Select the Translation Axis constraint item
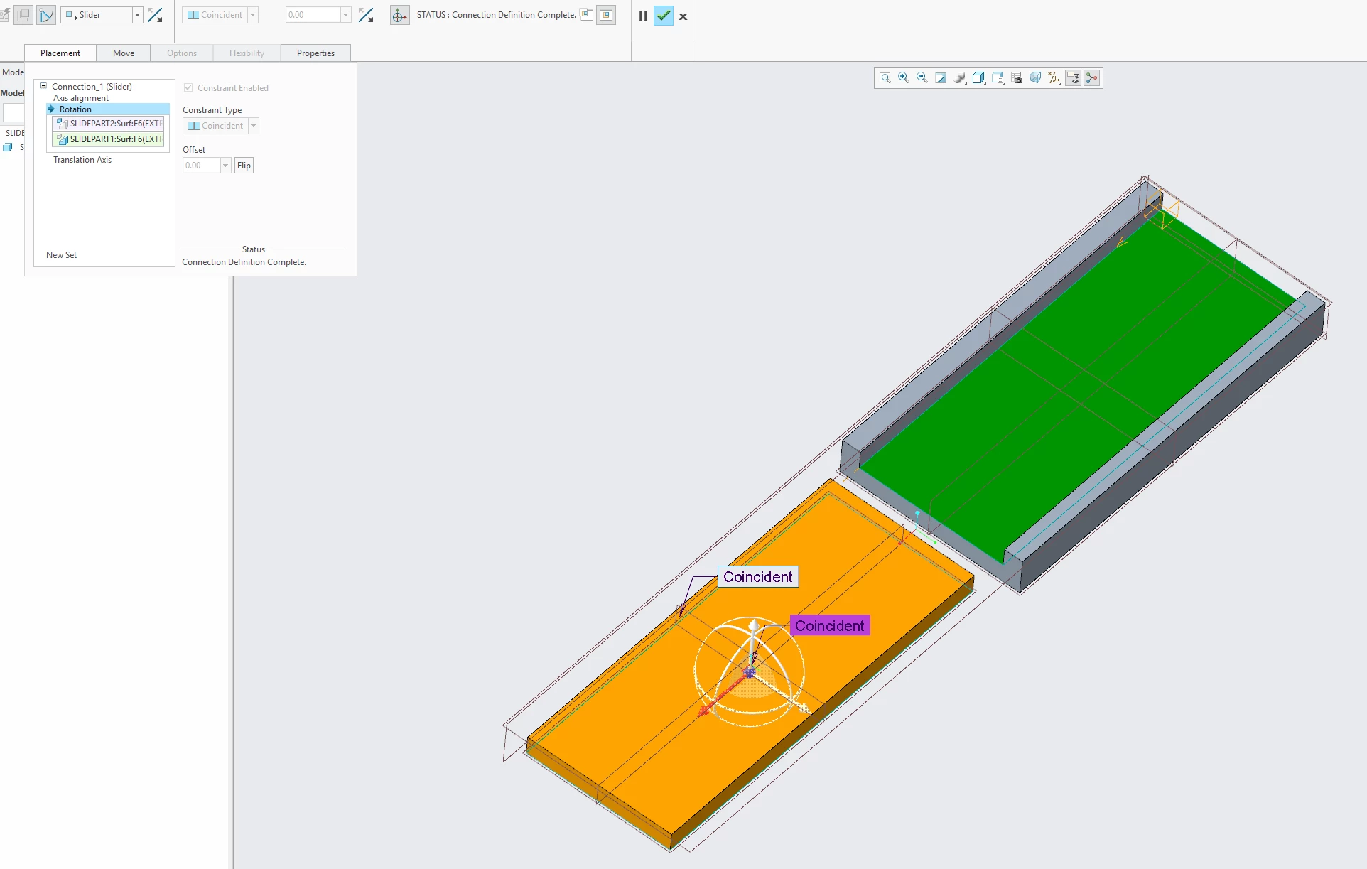The image size is (1367, 869). (82, 160)
